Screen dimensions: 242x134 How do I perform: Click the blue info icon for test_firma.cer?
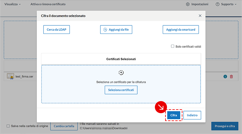tap(225, 77)
